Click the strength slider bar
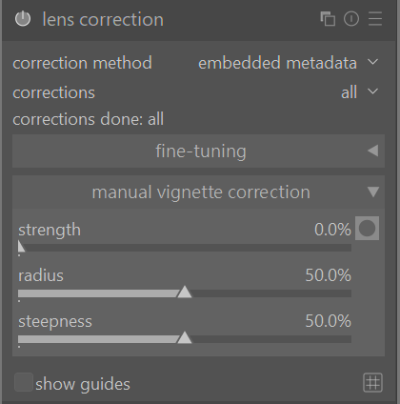400x404 pixels. pyautogui.click(x=185, y=248)
